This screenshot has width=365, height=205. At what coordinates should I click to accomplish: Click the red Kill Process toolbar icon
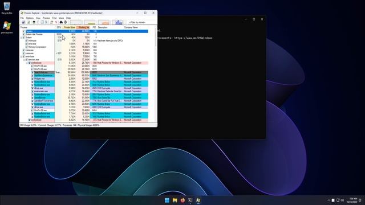56,22
